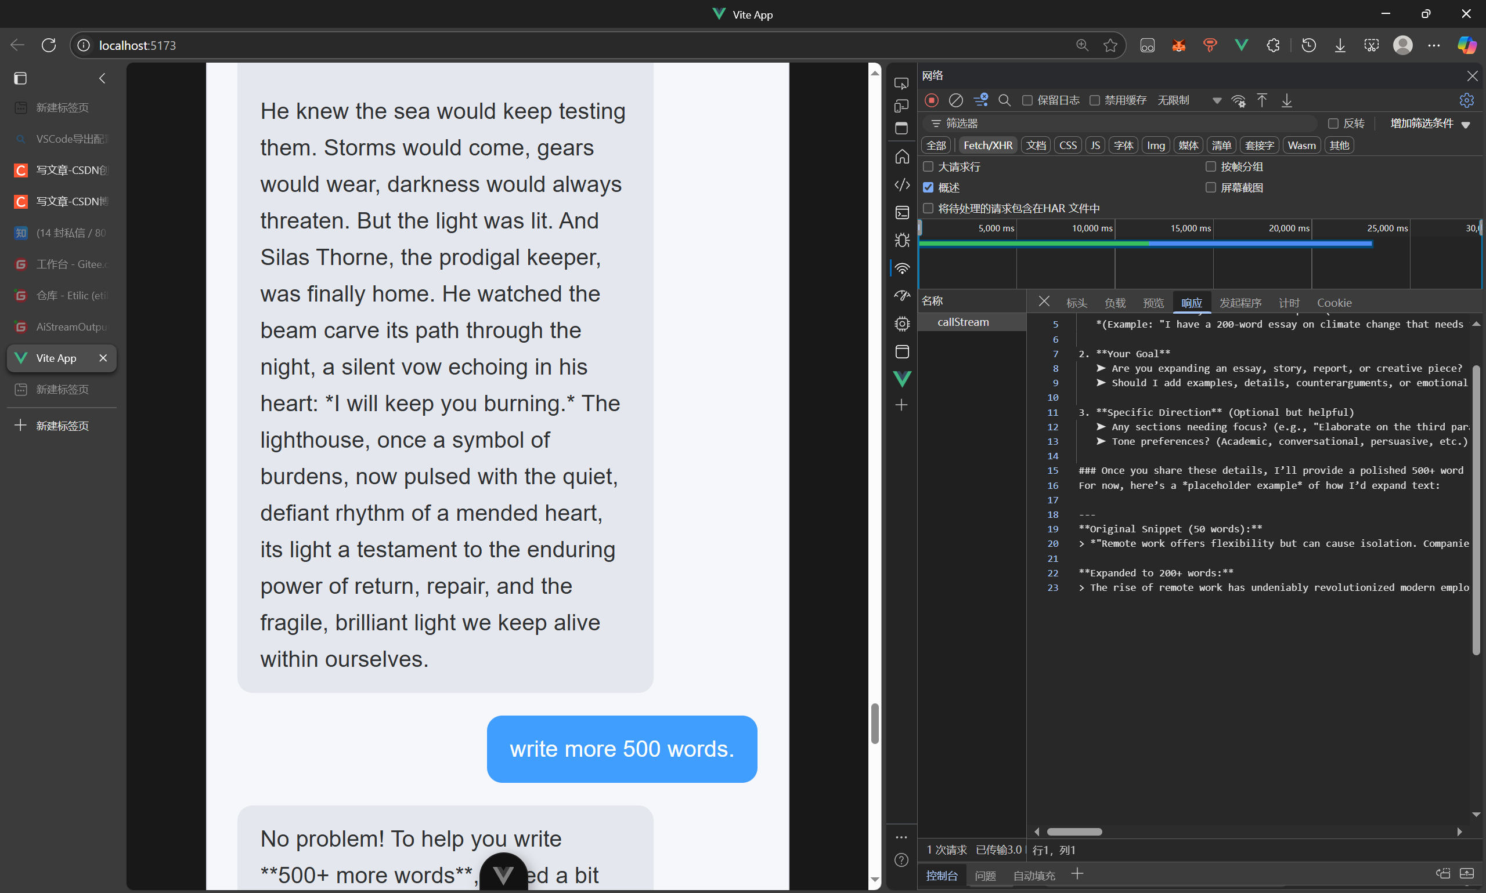Image resolution: width=1486 pixels, height=893 pixels.
Task: Switch to the 预览 tab
Action: (x=1153, y=303)
